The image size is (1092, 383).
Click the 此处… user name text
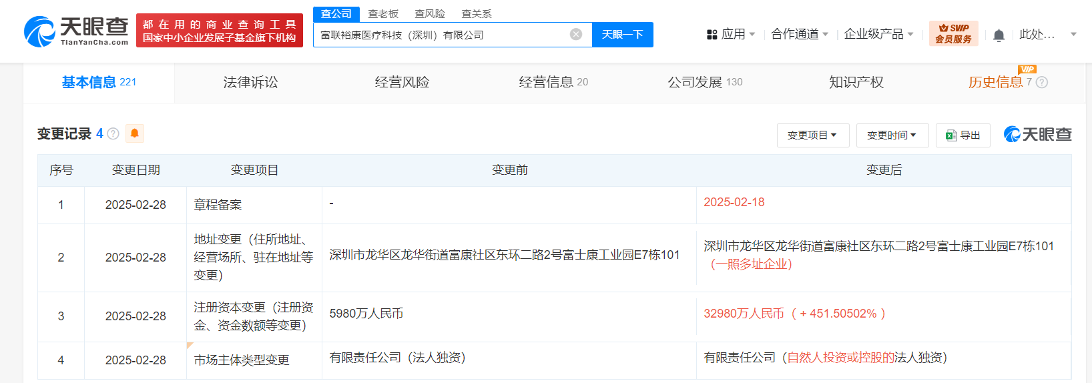tap(1037, 34)
